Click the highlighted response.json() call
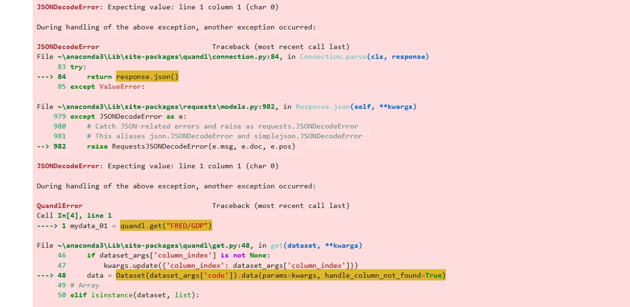The height and width of the screenshot is (307, 630). point(147,77)
